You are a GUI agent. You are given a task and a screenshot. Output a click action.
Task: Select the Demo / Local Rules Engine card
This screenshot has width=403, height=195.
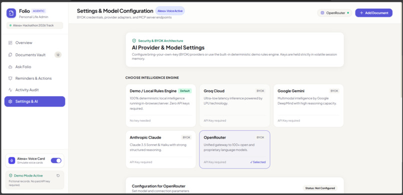click(160, 106)
